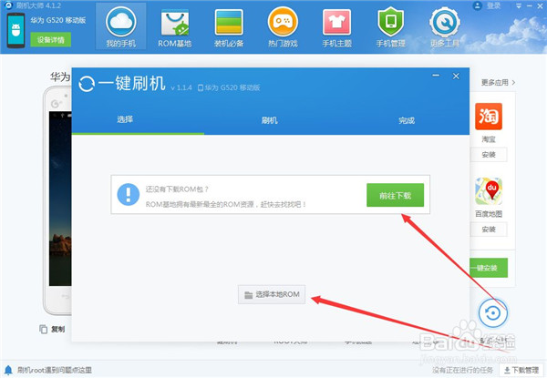Switch to the 完成 step tab
This screenshot has width=547, height=378.
[x=406, y=119]
